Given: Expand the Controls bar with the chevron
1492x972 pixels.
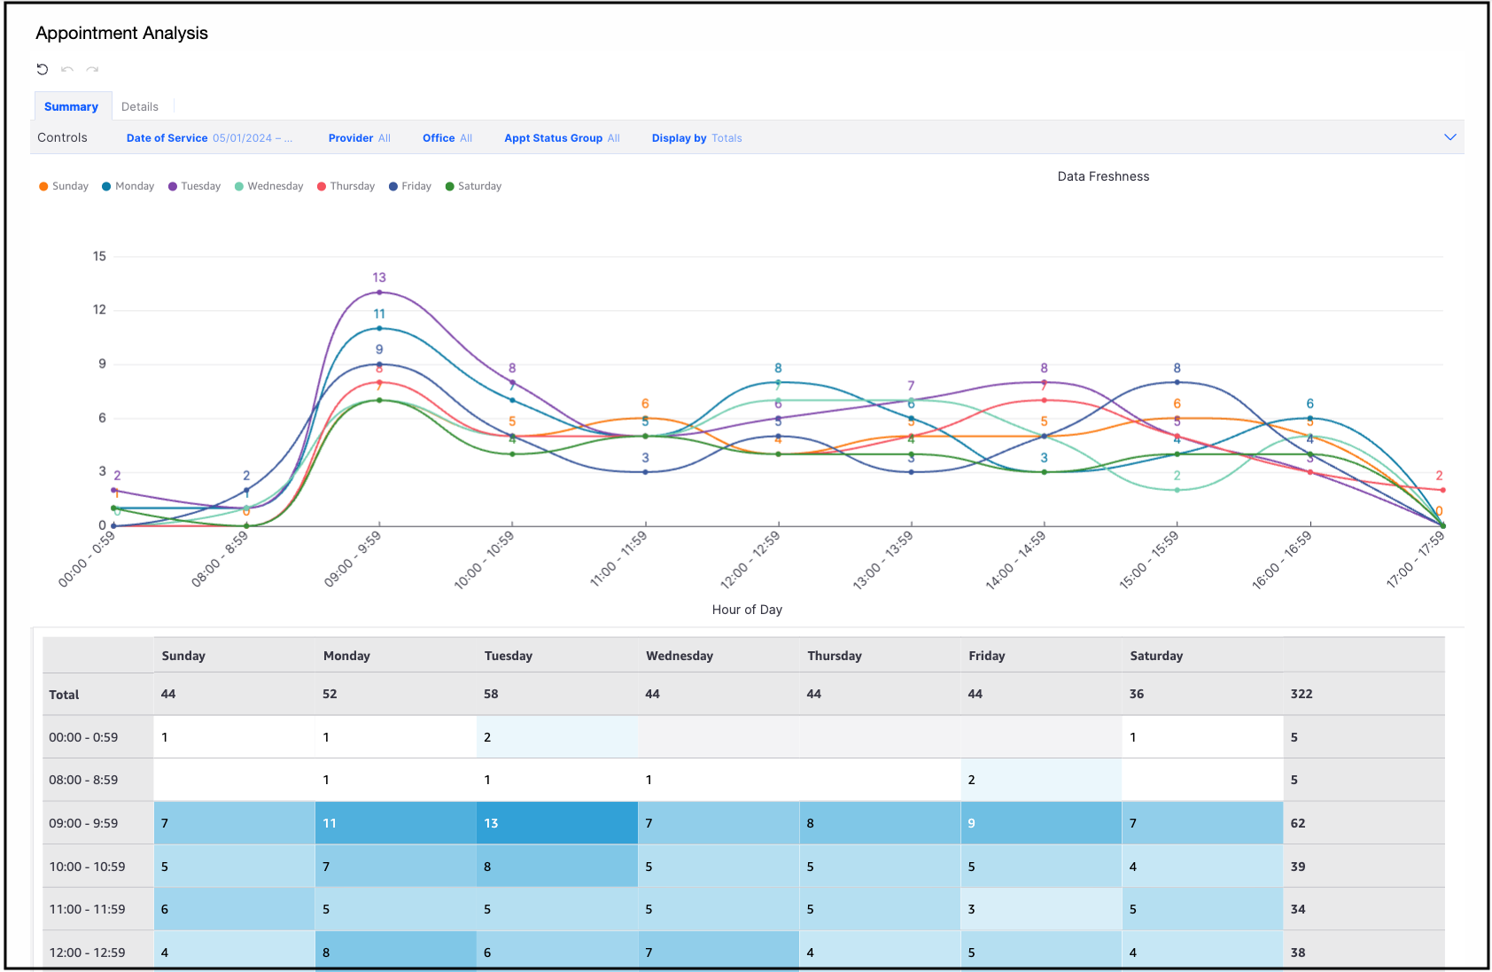Looking at the screenshot, I should (1449, 137).
